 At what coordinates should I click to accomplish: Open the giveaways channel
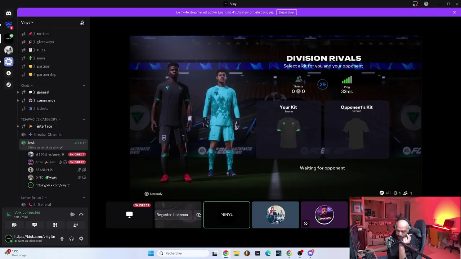(x=53, y=42)
